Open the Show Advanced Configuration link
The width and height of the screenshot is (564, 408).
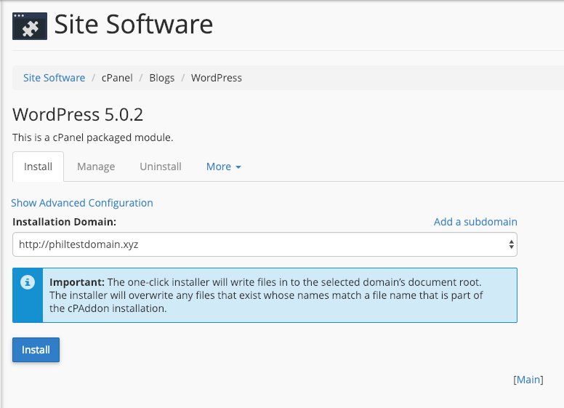(x=82, y=203)
